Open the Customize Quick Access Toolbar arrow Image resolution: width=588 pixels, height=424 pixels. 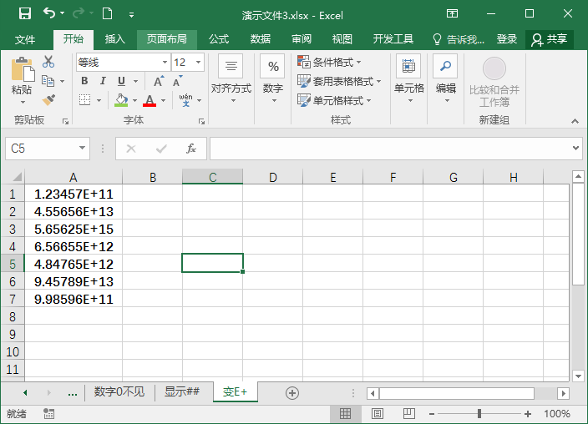pos(131,15)
